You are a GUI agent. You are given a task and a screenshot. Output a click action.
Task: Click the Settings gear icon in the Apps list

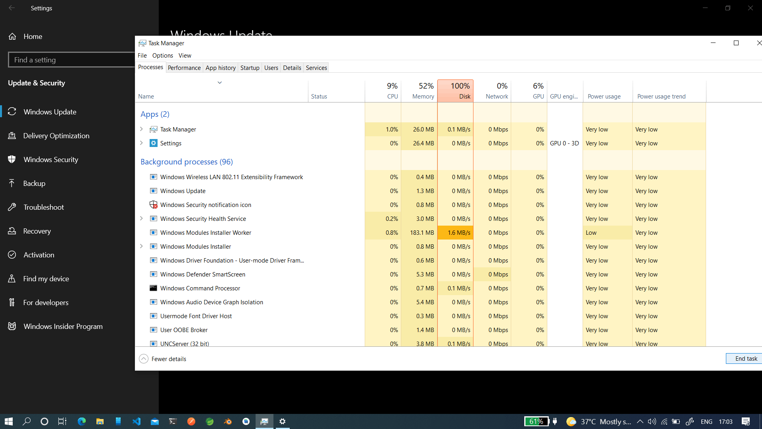154,143
